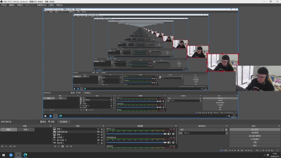The height and width of the screenshot is (158, 281).
Task: Open Microsoft Edge from the taskbar
Action: pyautogui.click(x=25, y=155)
